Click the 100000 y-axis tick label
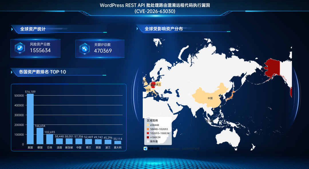The height and width of the screenshot is (169, 309). [19, 135]
